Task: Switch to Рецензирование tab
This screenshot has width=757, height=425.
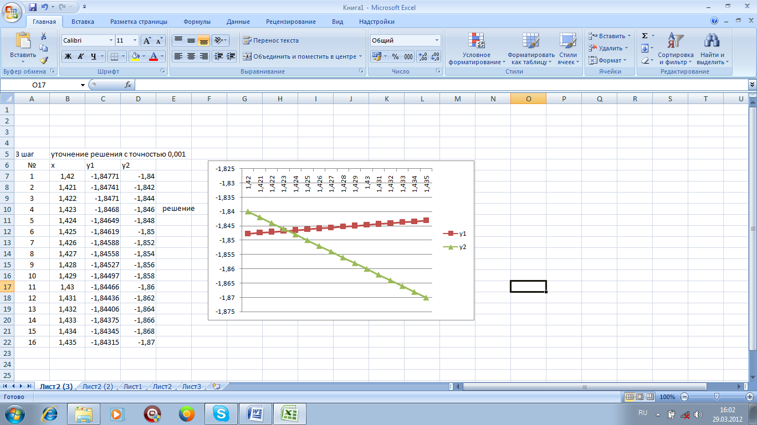Action: (290, 22)
